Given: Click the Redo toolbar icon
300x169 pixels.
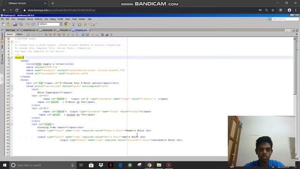Looking at the screenshot, I should pos(33,24).
